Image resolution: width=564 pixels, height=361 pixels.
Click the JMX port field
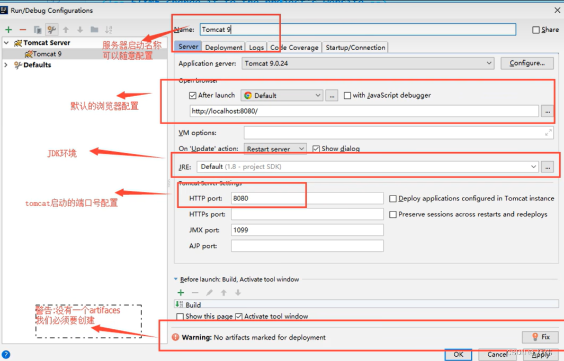[x=307, y=230]
